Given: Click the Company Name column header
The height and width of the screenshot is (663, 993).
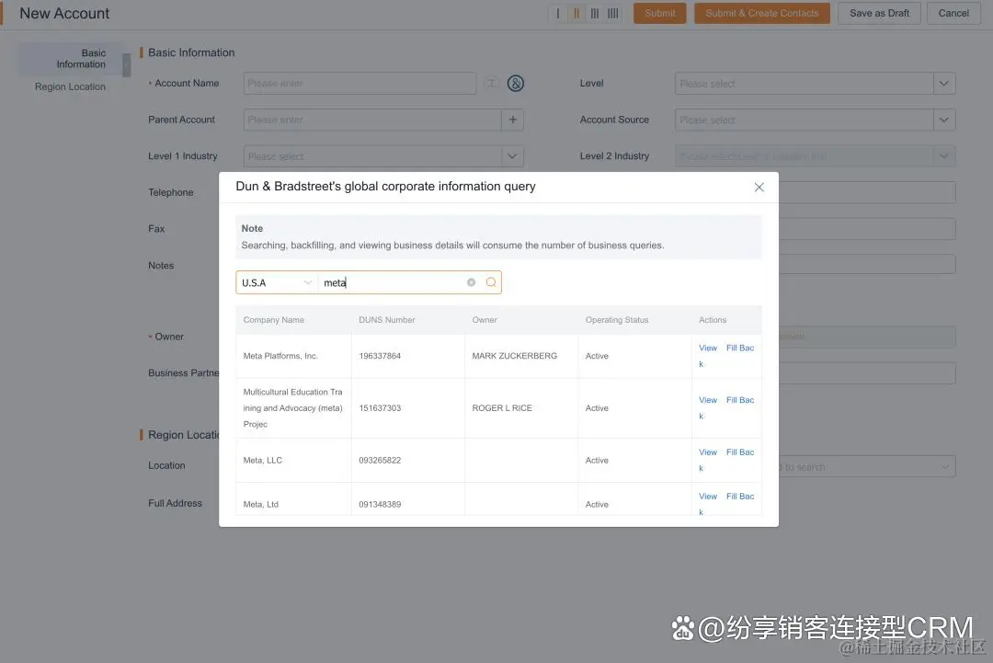Looking at the screenshot, I should pyautogui.click(x=274, y=320).
